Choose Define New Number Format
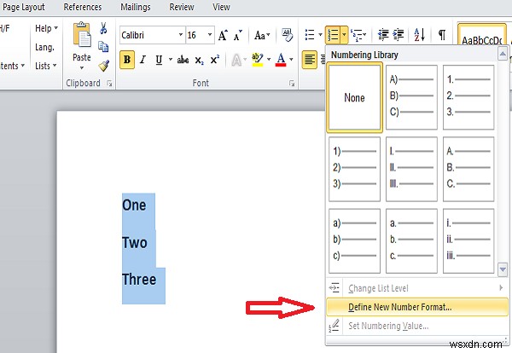512x353 pixels. (x=417, y=307)
